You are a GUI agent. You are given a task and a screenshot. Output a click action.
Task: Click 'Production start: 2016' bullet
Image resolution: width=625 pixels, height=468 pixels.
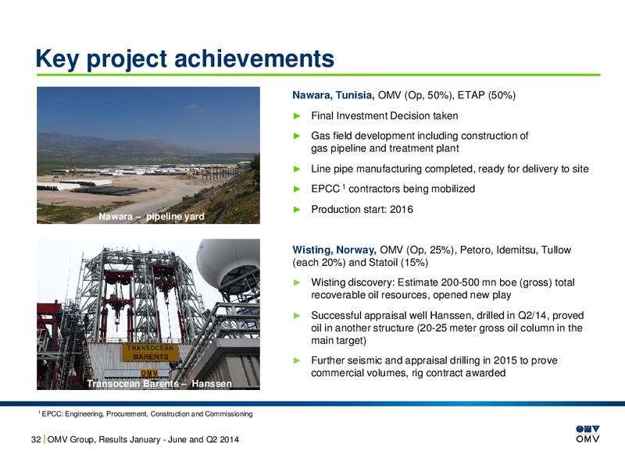pyautogui.click(x=362, y=209)
